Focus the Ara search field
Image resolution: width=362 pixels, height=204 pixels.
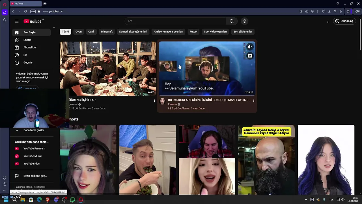pyautogui.click(x=175, y=21)
